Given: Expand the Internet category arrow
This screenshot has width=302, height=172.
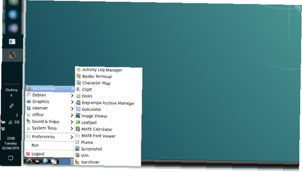Looking at the screenshot, I should pyautogui.click(x=72, y=109).
